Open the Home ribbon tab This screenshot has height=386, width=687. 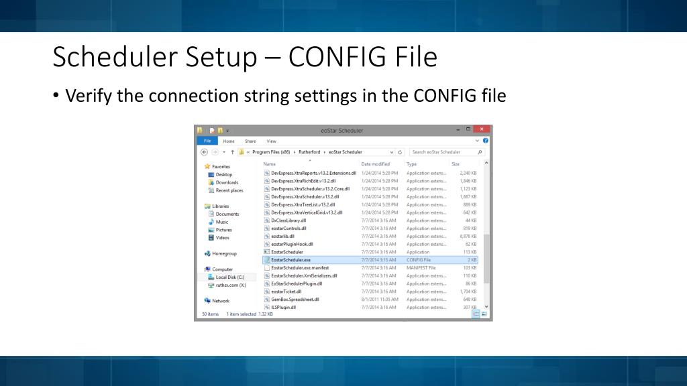click(x=228, y=141)
